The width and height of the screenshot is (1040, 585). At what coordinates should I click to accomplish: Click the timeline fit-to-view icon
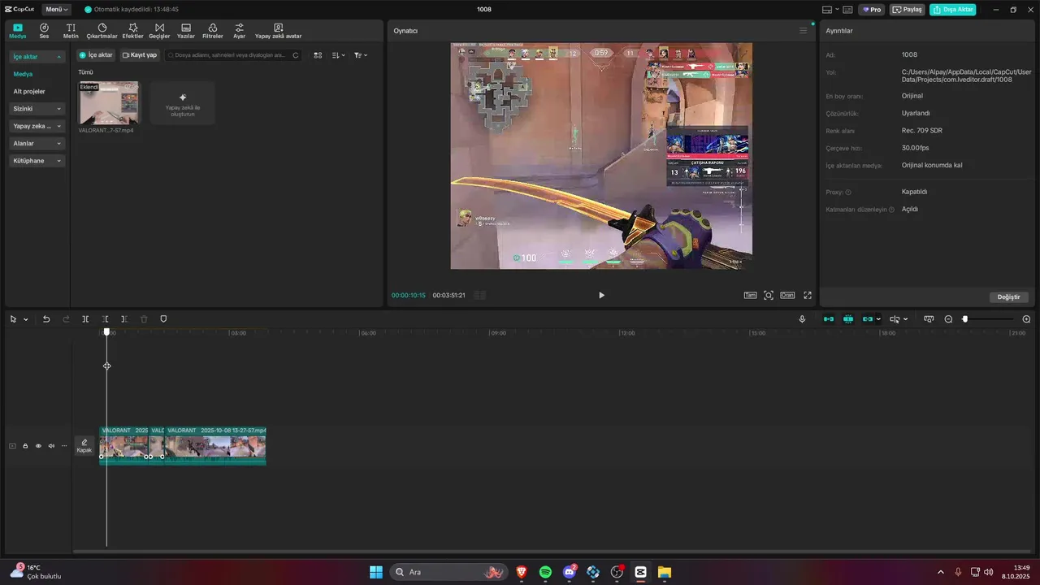point(929,319)
